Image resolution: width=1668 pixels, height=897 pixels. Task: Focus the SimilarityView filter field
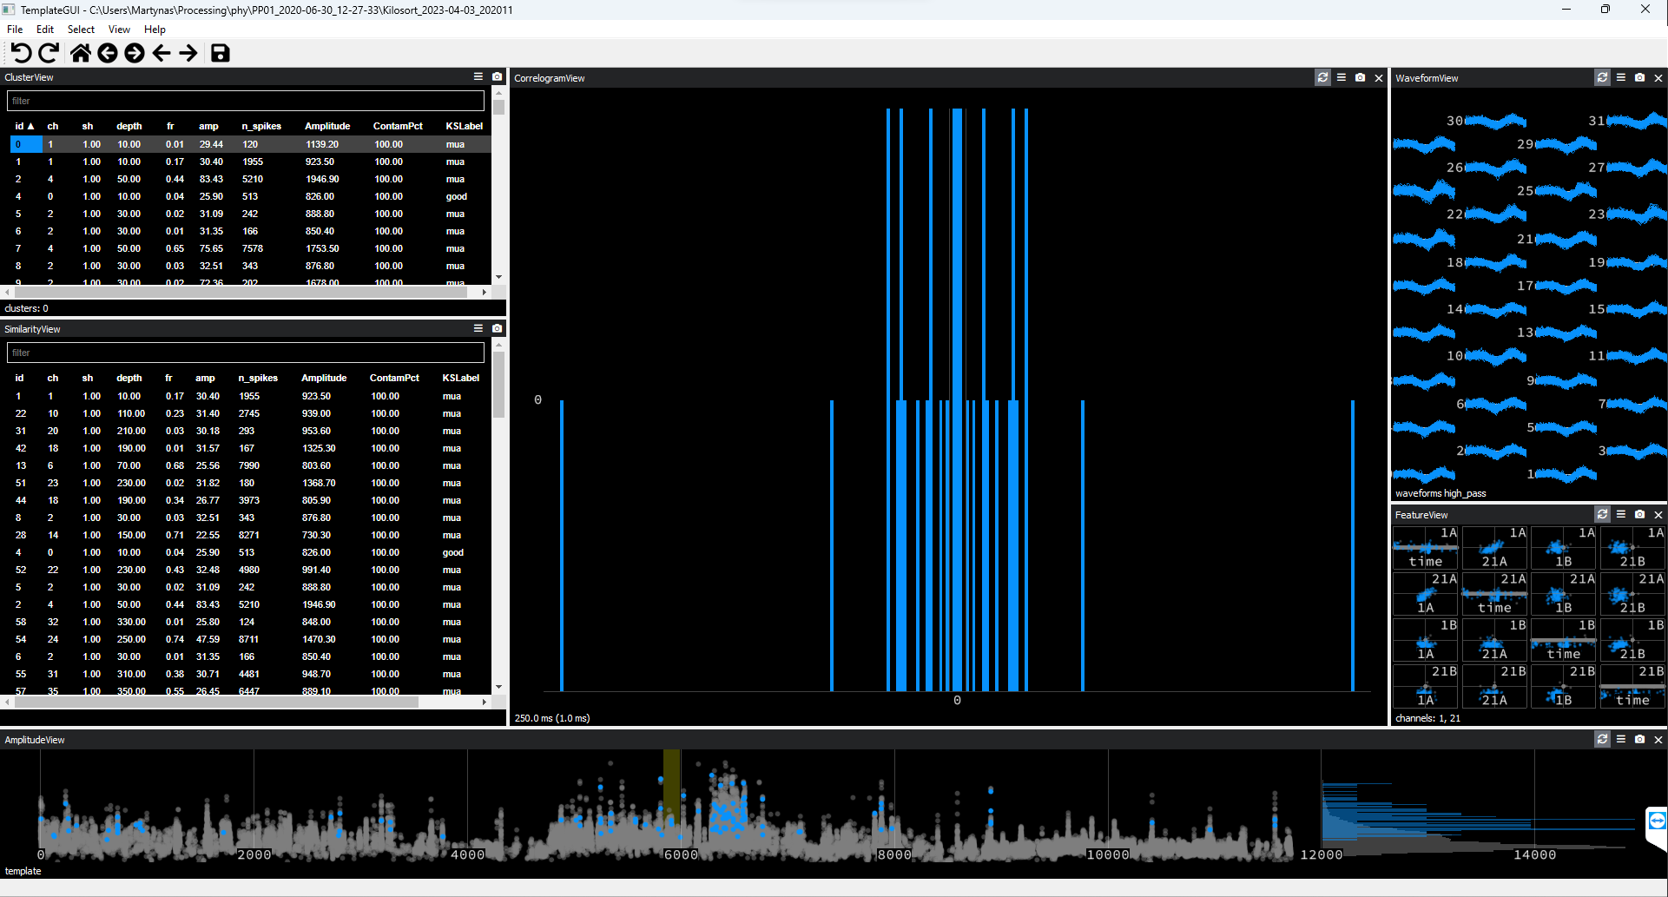[246, 353]
